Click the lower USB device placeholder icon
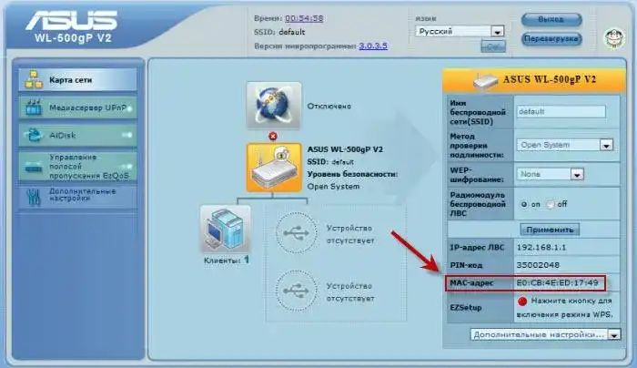This screenshot has height=368, width=637. [x=296, y=291]
